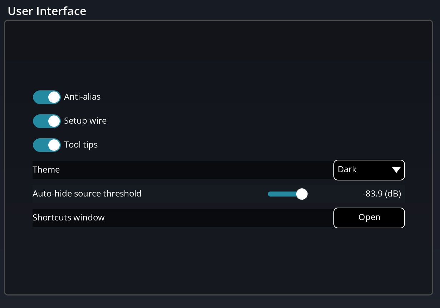Image resolution: width=440 pixels, height=308 pixels.
Task: Click the blue filled slider track
Action: click(282, 194)
